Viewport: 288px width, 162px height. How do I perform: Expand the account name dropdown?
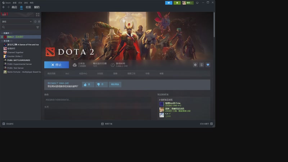click(190, 3)
